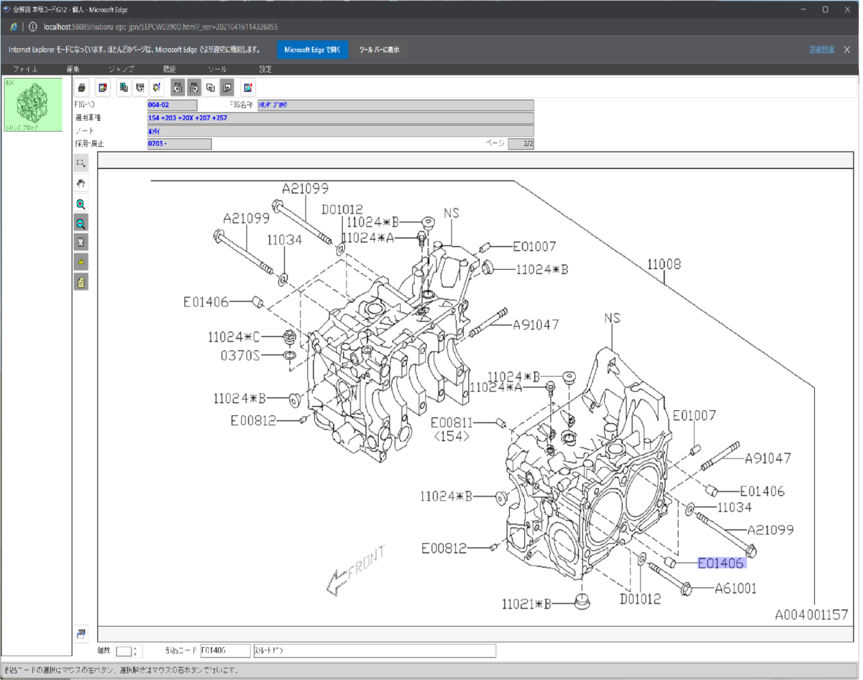863x680 pixels.
Task: Click the callout code field showing E01406
Action: coord(225,651)
